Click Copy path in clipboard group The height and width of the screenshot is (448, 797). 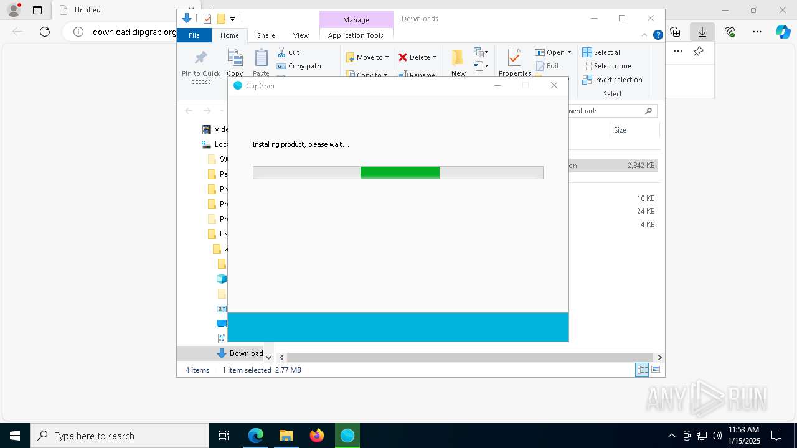(x=299, y=66)
